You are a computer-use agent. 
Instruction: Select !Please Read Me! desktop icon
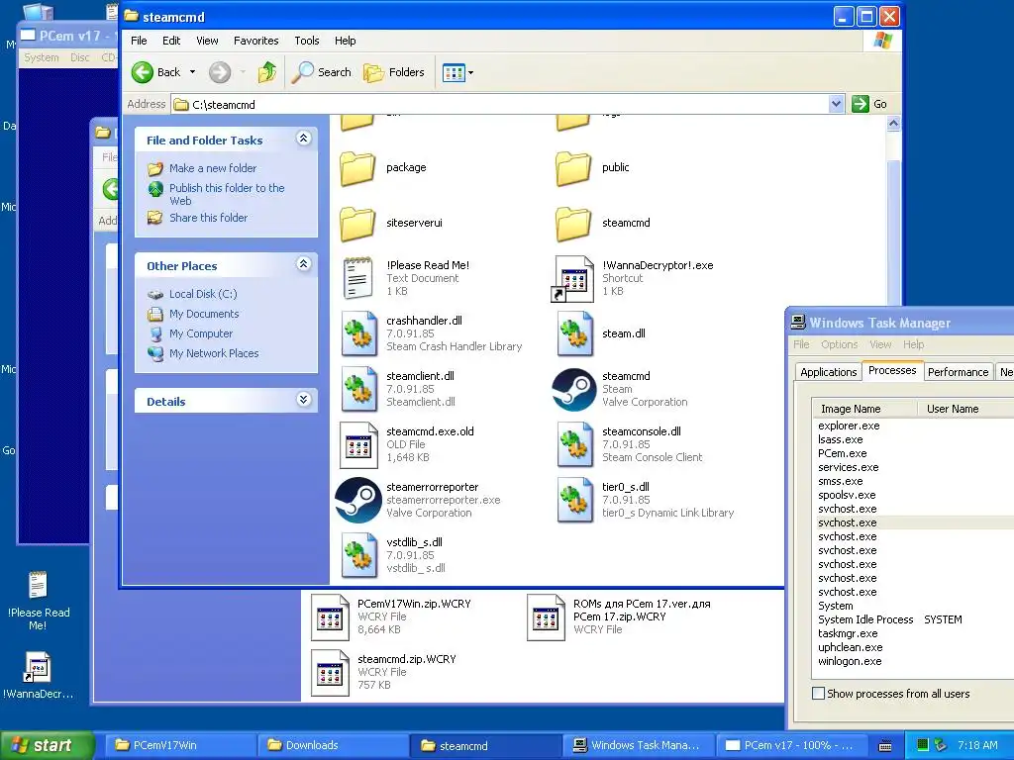[38, 586]
